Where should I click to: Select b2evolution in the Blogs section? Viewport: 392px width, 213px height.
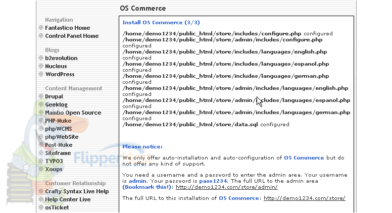[x=61, y=58]
